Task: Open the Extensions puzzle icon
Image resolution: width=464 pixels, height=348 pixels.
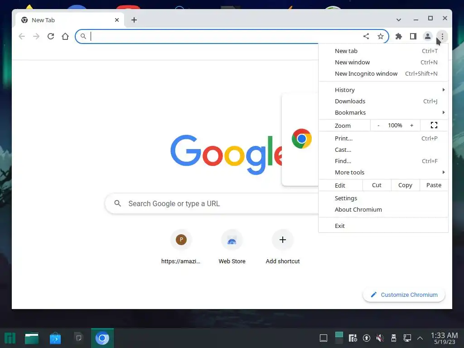Action: [399, 36]
